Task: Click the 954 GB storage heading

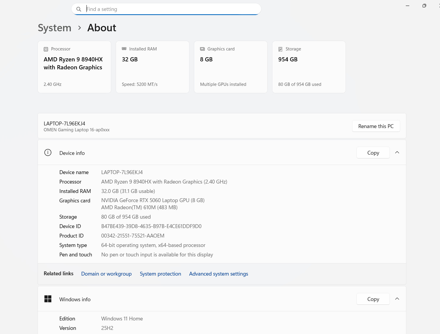Action: point(288,59)
